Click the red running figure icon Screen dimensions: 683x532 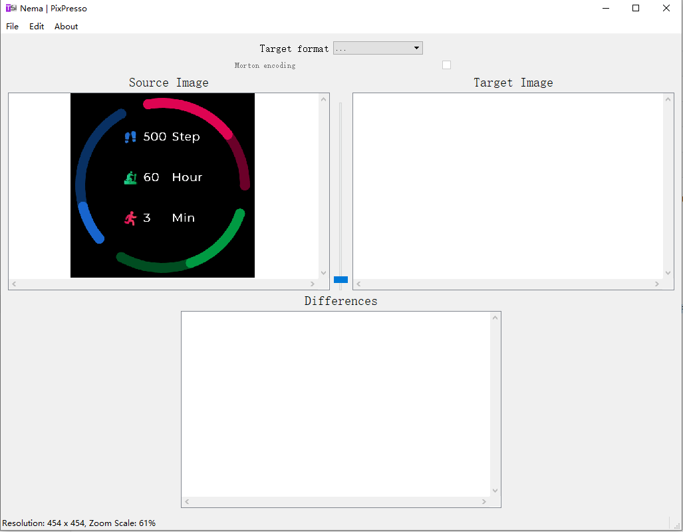tap(130, 218)
